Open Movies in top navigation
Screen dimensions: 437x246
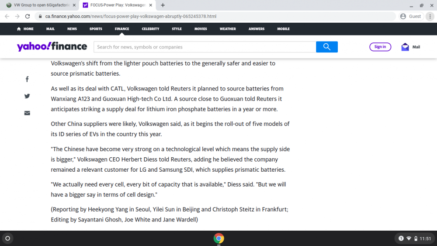tap(201, 29)
